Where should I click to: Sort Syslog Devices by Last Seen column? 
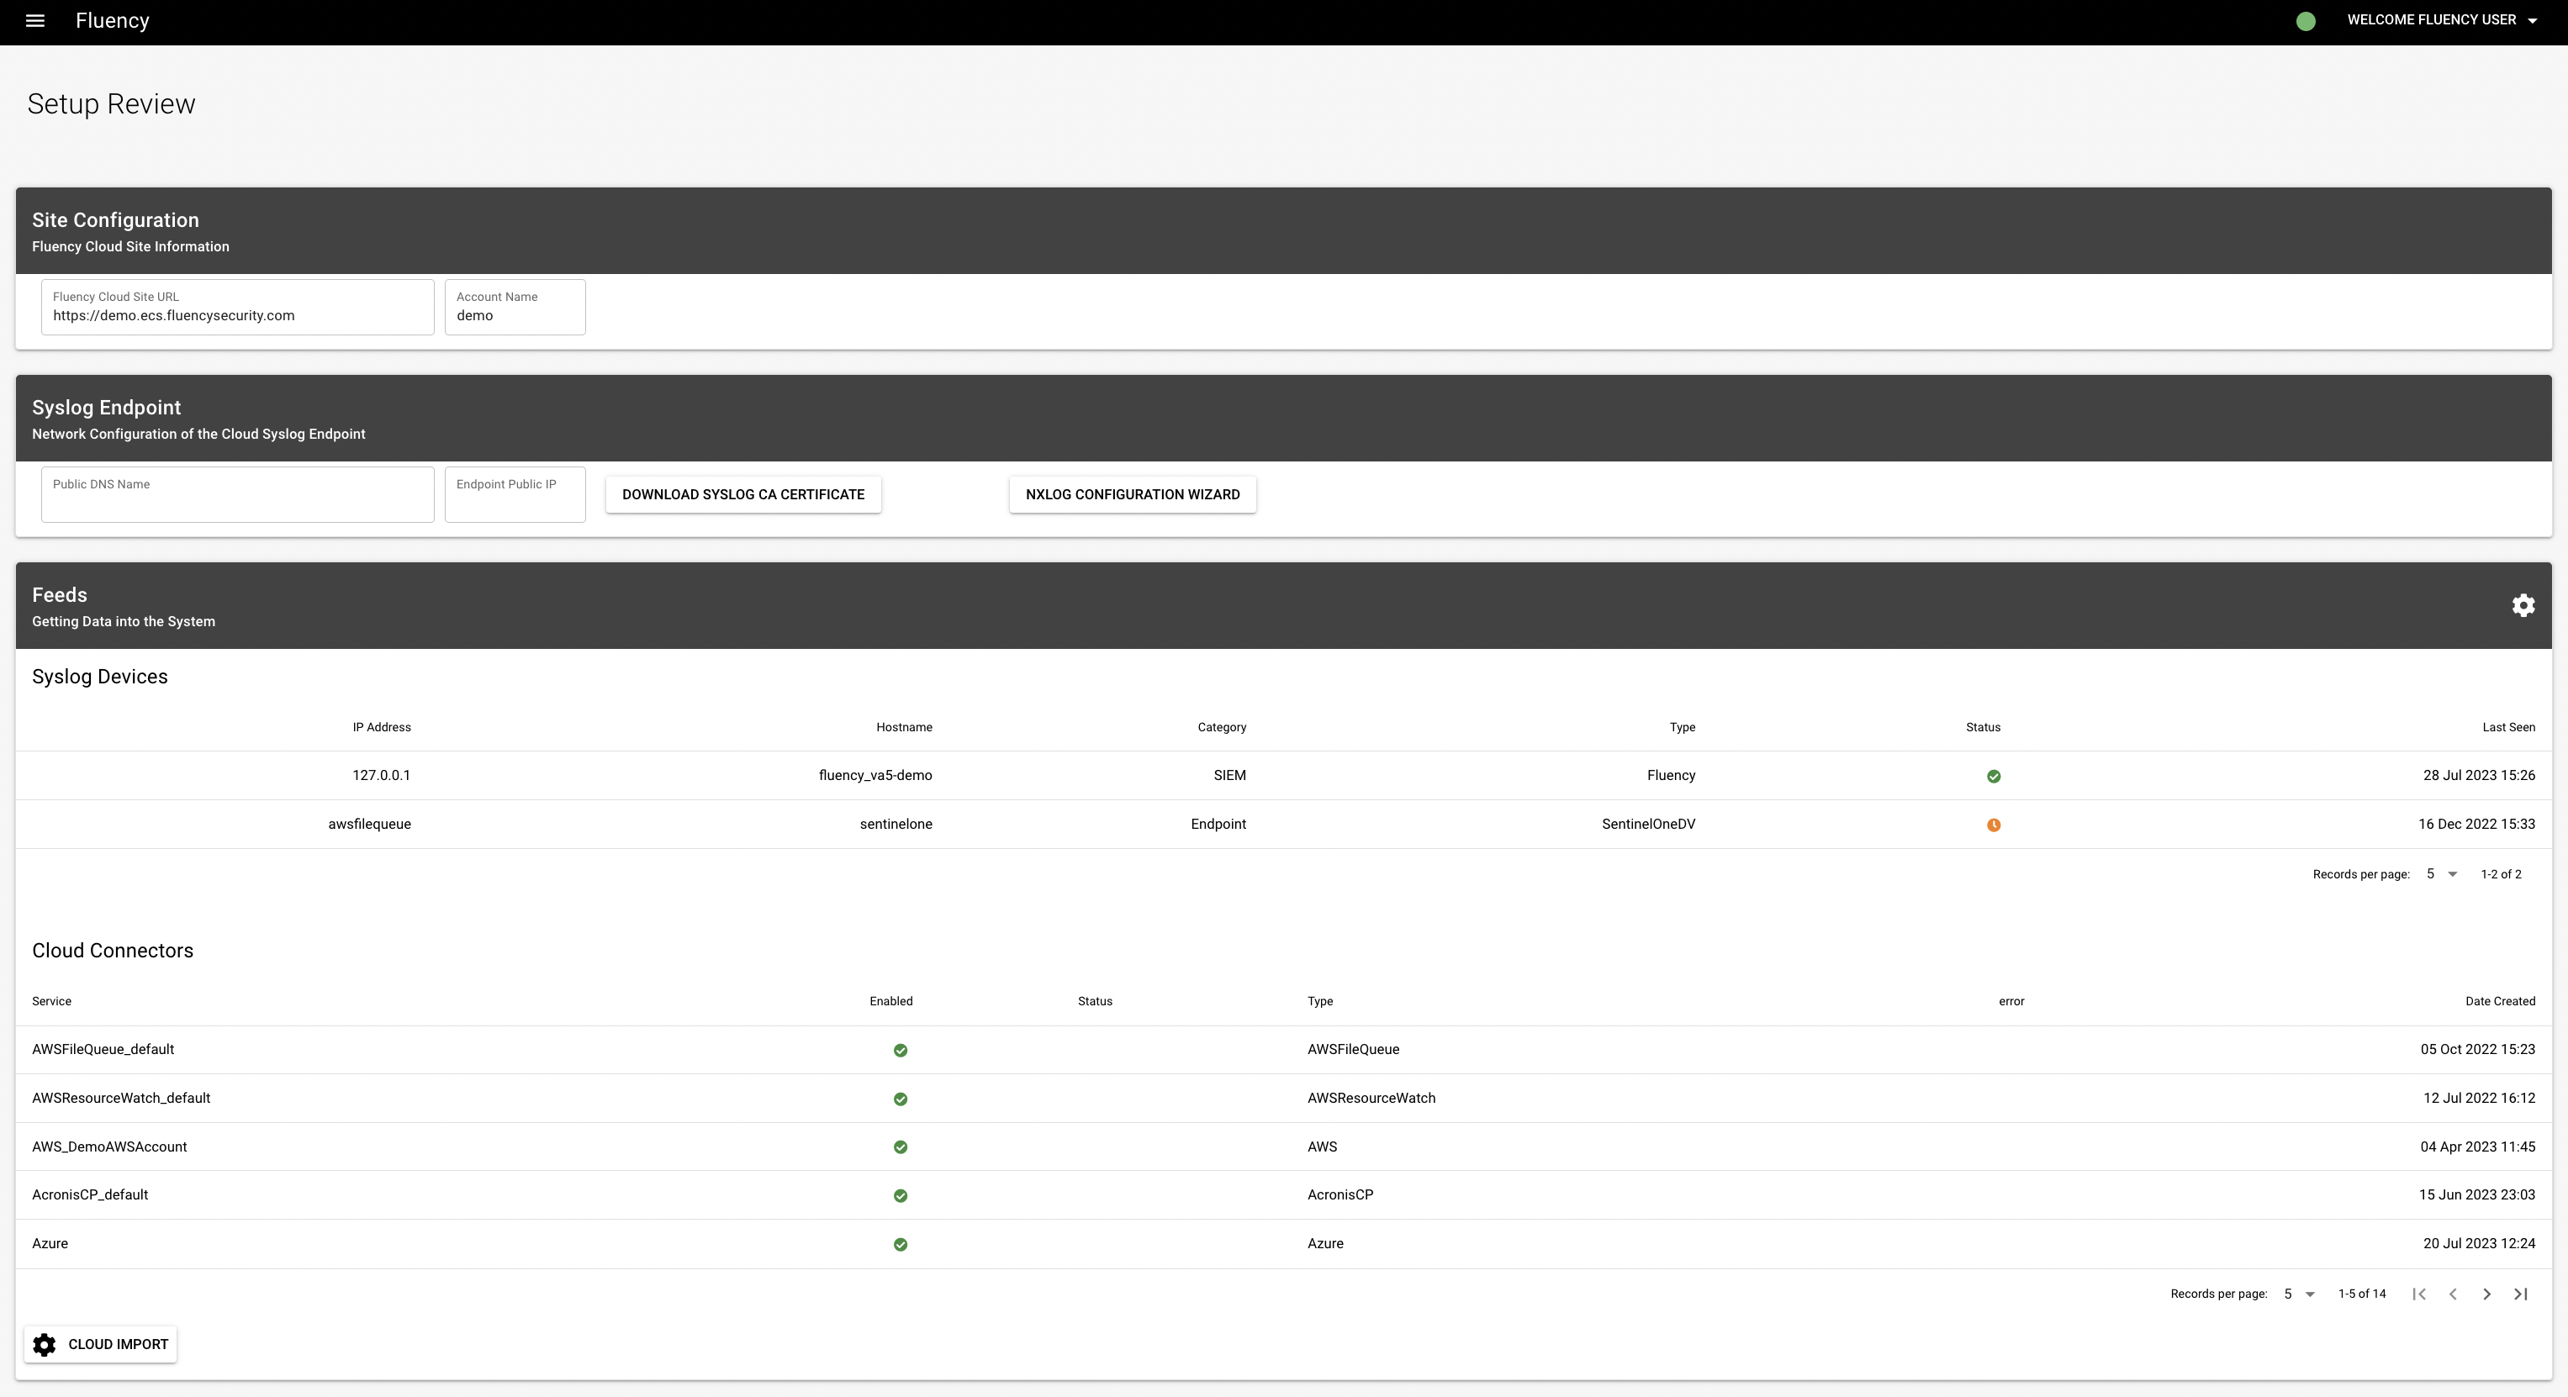point(2508,727)
